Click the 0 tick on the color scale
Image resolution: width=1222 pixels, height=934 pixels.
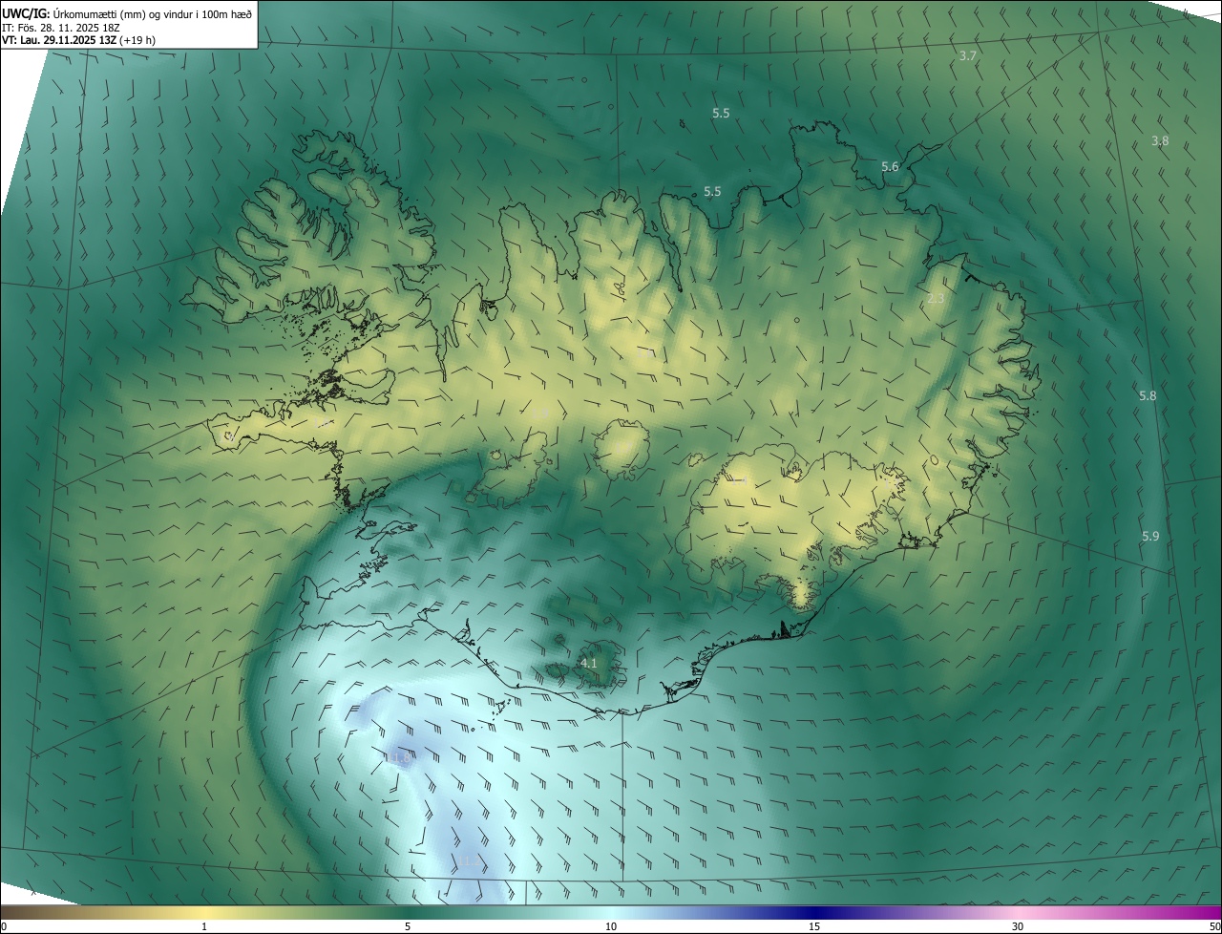click(3, 926)
